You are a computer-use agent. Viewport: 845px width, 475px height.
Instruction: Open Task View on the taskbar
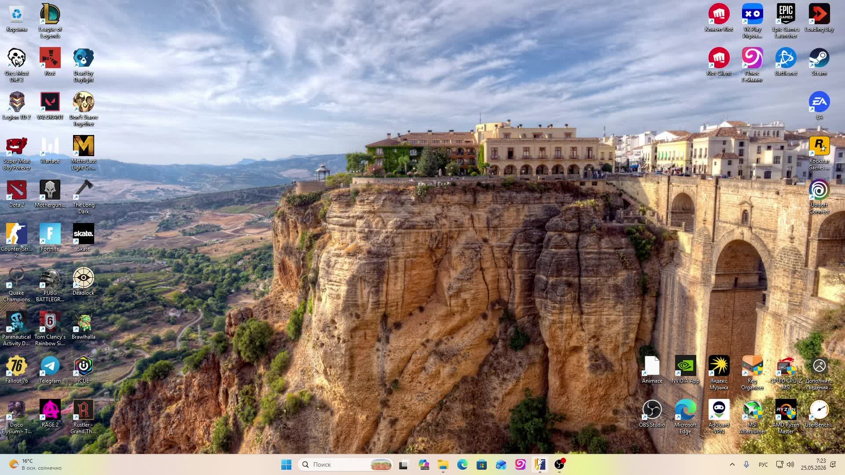pos(404,464)
